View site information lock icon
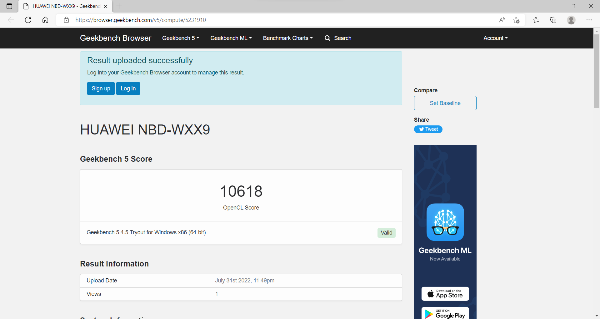 tap(66, 20)
